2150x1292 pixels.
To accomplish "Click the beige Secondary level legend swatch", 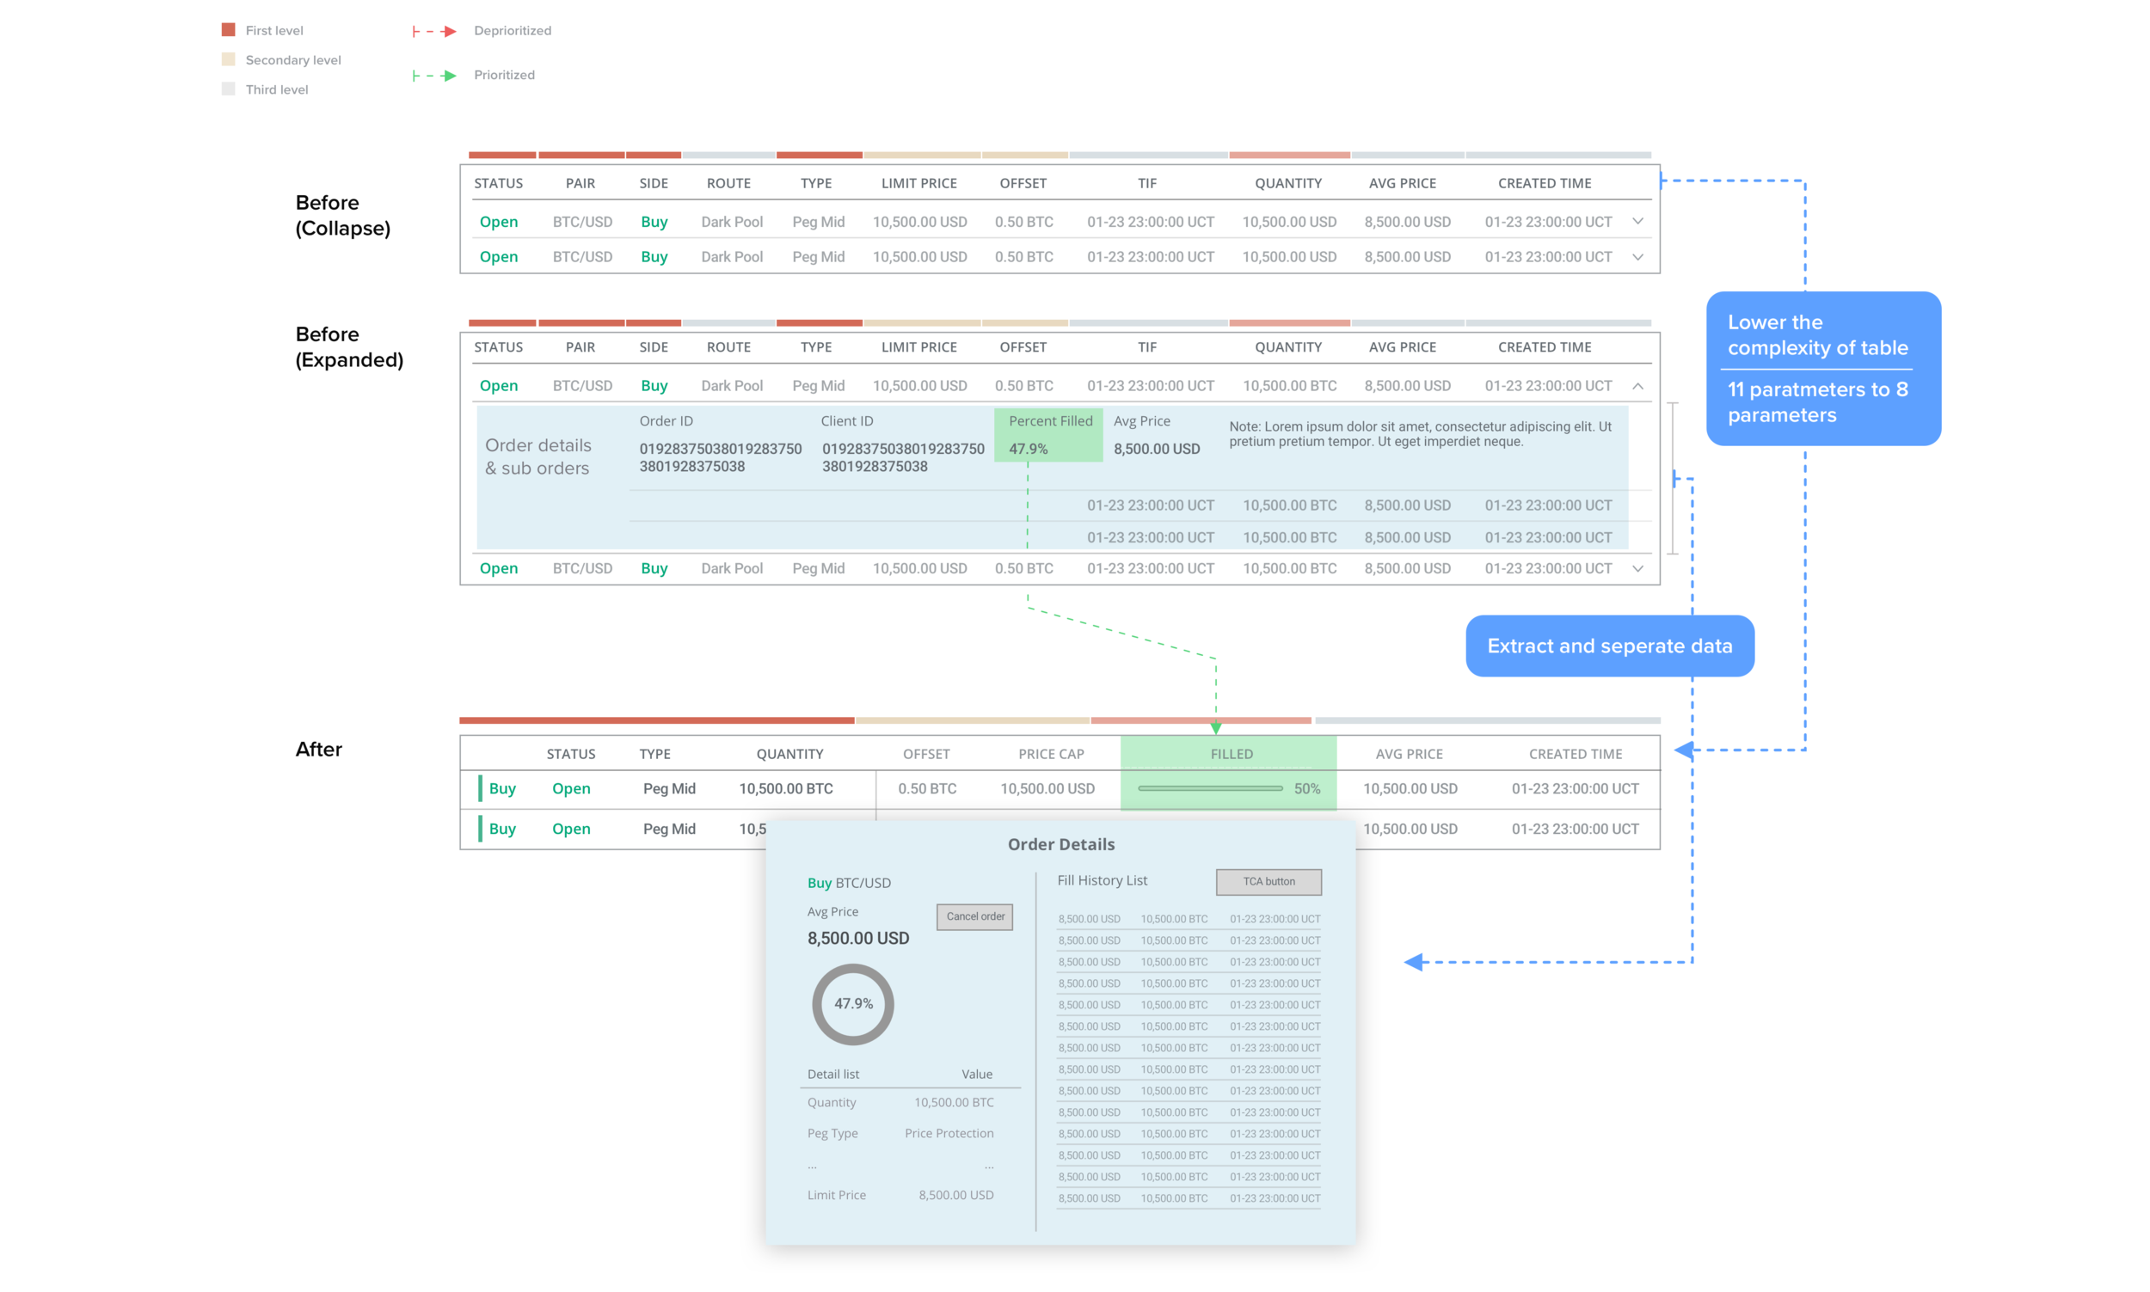I will (229, 59).
